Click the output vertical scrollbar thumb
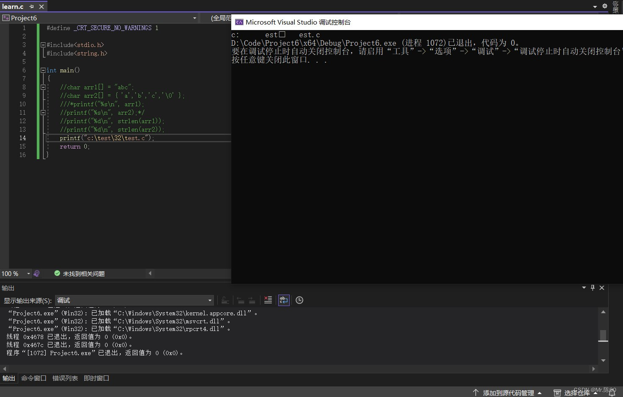 604,335
